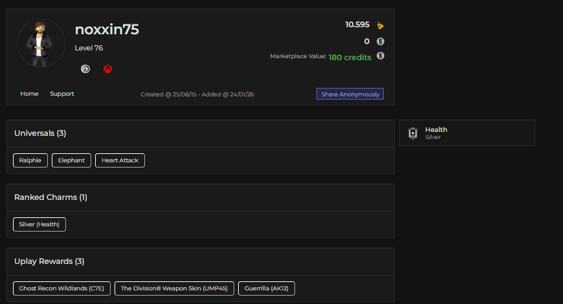Select the Elephant universal tag
Viewport: 563px width, 304px height.
coord(71,160)
